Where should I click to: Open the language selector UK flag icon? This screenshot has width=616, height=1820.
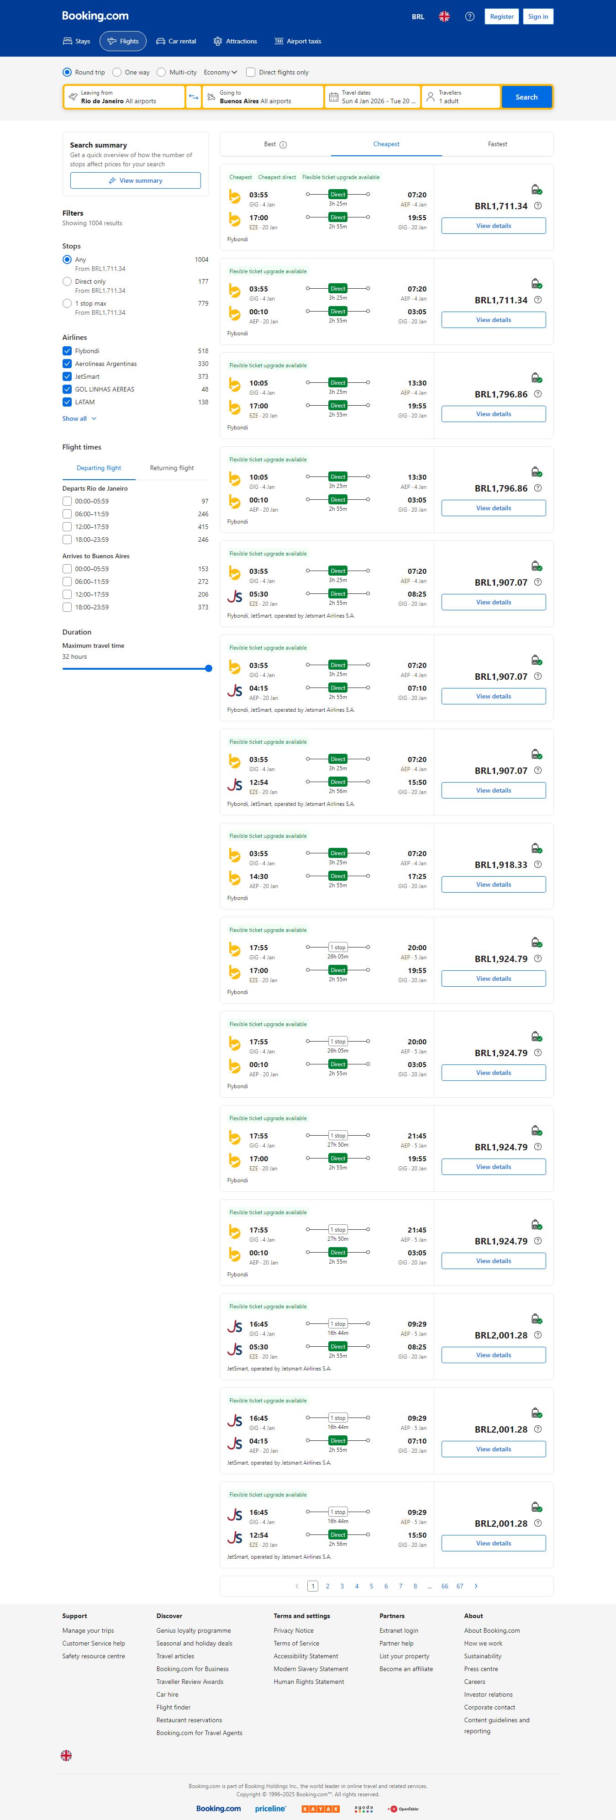click(x=444, y=16)
